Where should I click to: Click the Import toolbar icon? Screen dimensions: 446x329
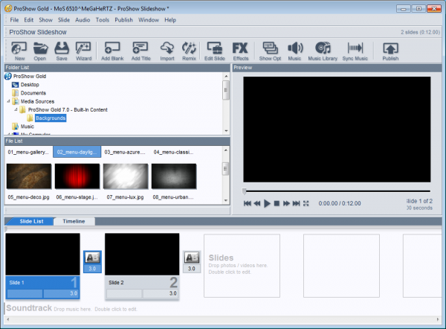coord(167,51)
